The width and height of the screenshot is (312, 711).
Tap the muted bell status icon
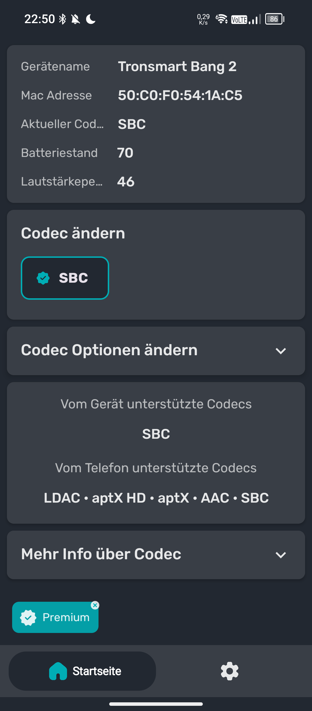[x=76, y=19]
